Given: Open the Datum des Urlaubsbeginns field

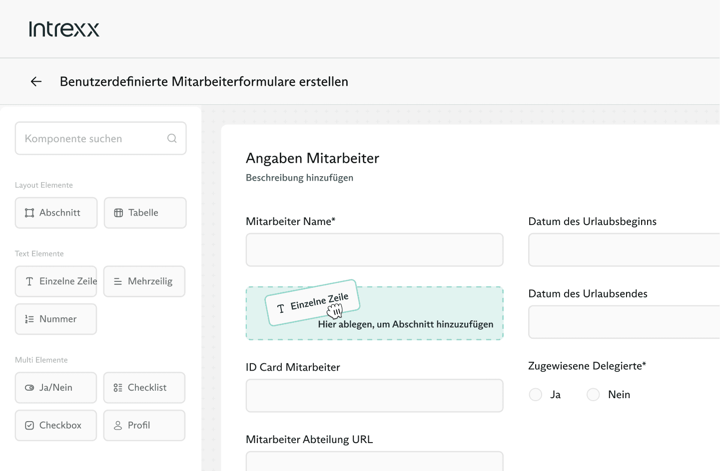Looking at the screenshot, I should coord(624,249).
